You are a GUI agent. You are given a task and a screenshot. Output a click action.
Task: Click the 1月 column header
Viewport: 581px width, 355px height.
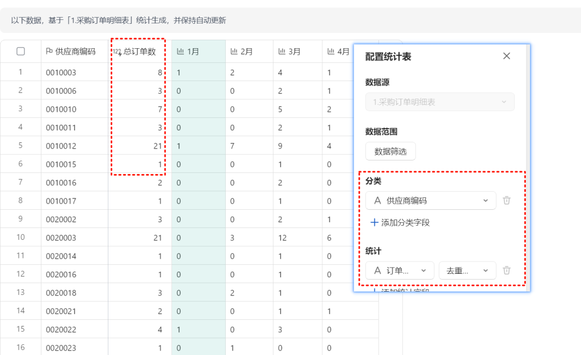click(198, 52)
